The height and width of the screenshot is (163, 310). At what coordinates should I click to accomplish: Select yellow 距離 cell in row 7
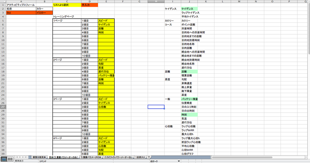[x=106, y=29]
